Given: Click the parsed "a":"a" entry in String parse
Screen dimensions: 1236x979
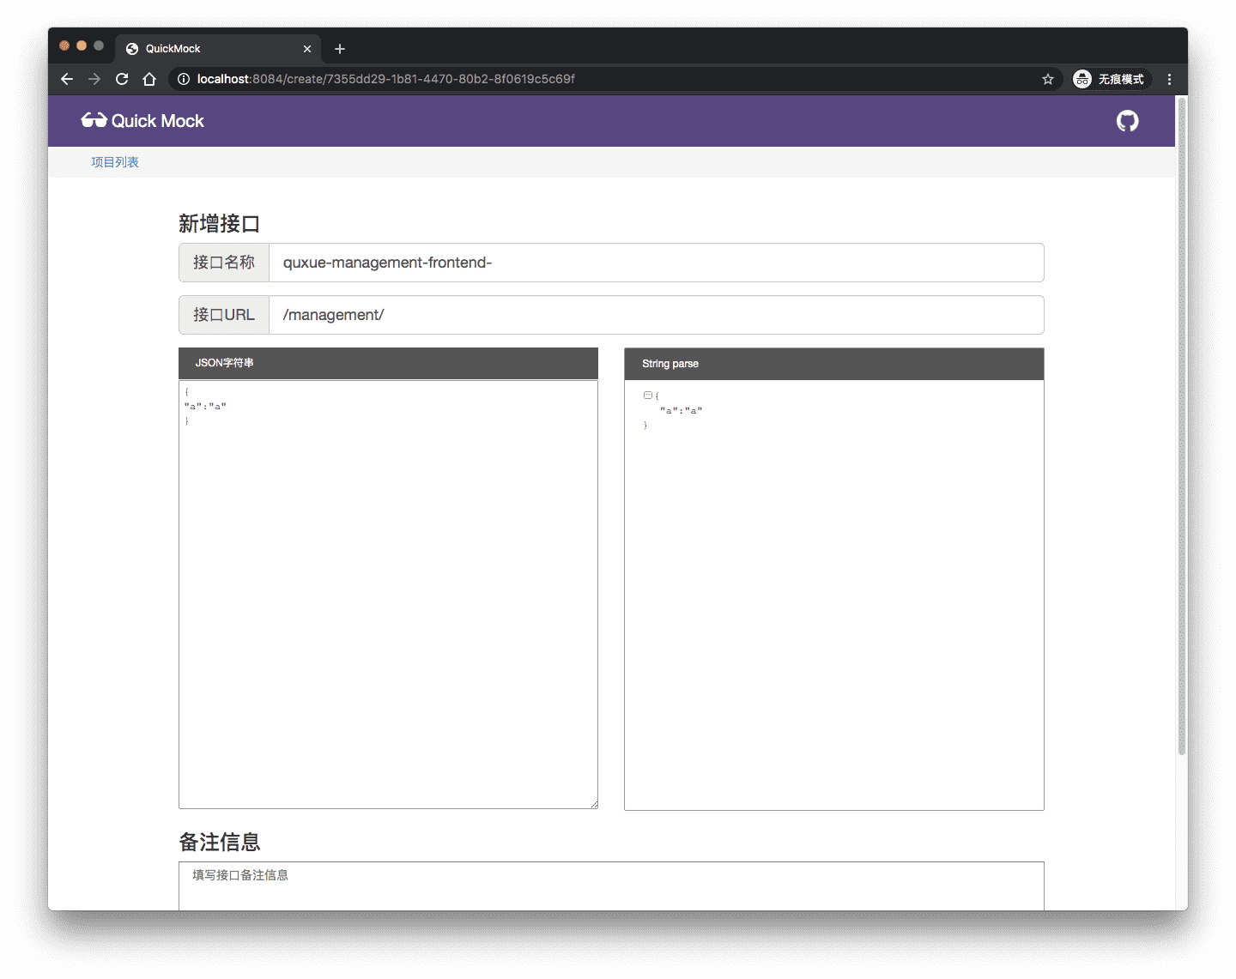Looking at the screenshot, I should (x=681, y=411).
